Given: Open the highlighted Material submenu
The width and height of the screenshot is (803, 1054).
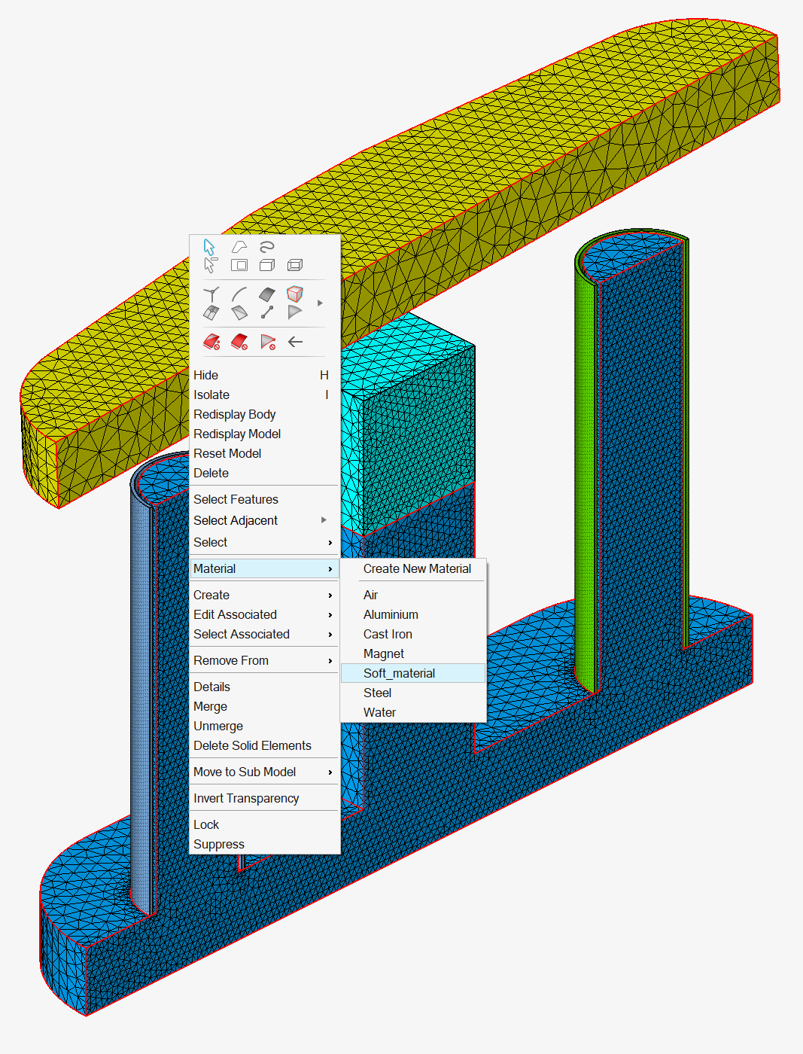Looking at the screenshot, I should coord(265,569).
